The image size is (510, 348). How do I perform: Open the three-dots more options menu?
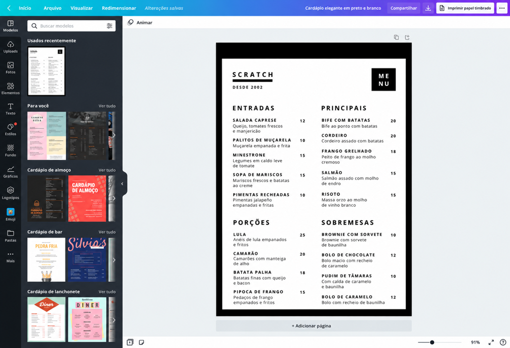(x=502, y=8)
